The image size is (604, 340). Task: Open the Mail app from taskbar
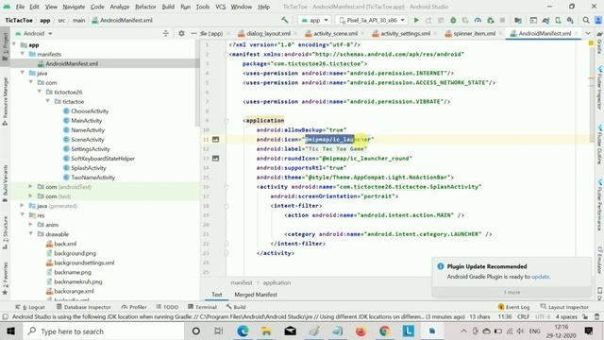click(290, 331)
